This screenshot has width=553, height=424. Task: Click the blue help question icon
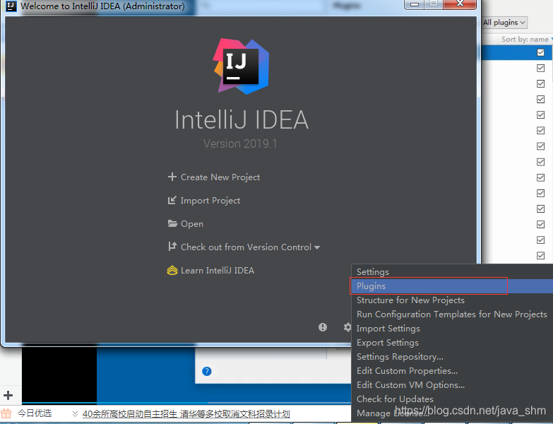point(207,371)
